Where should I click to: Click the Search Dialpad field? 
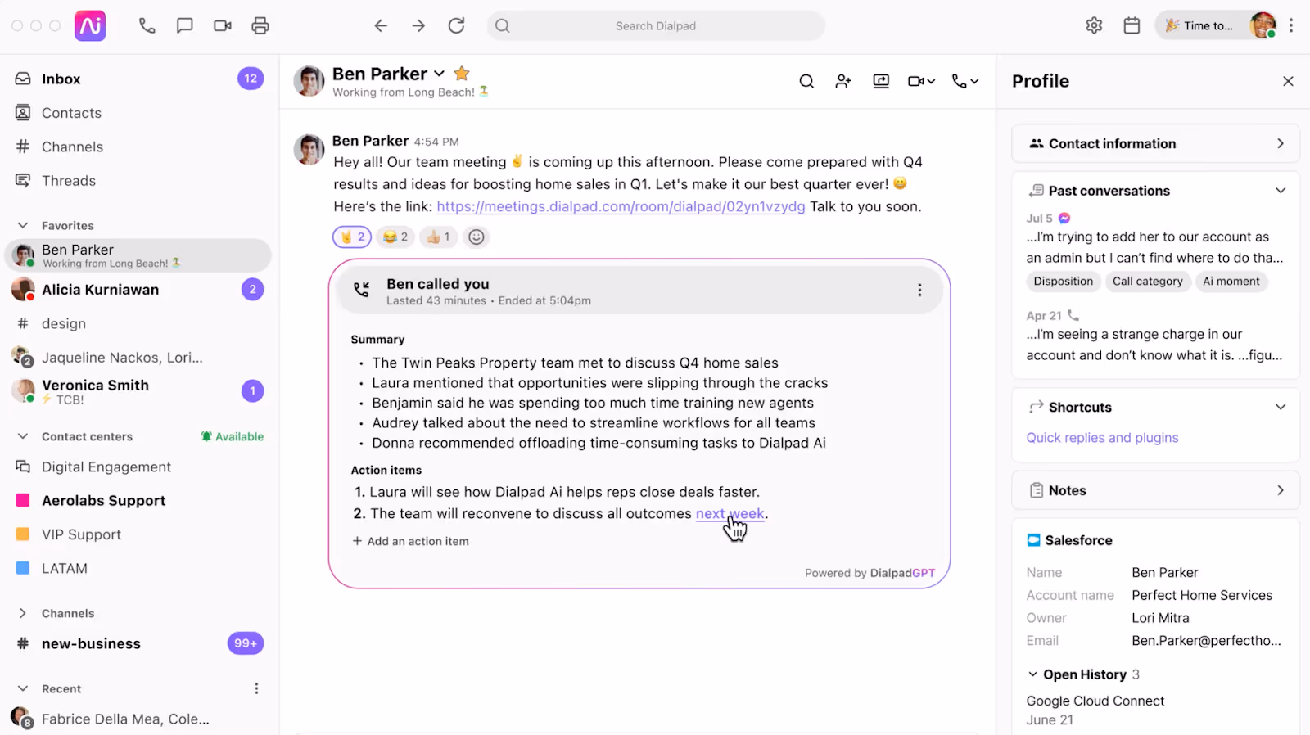click(656, 26)
